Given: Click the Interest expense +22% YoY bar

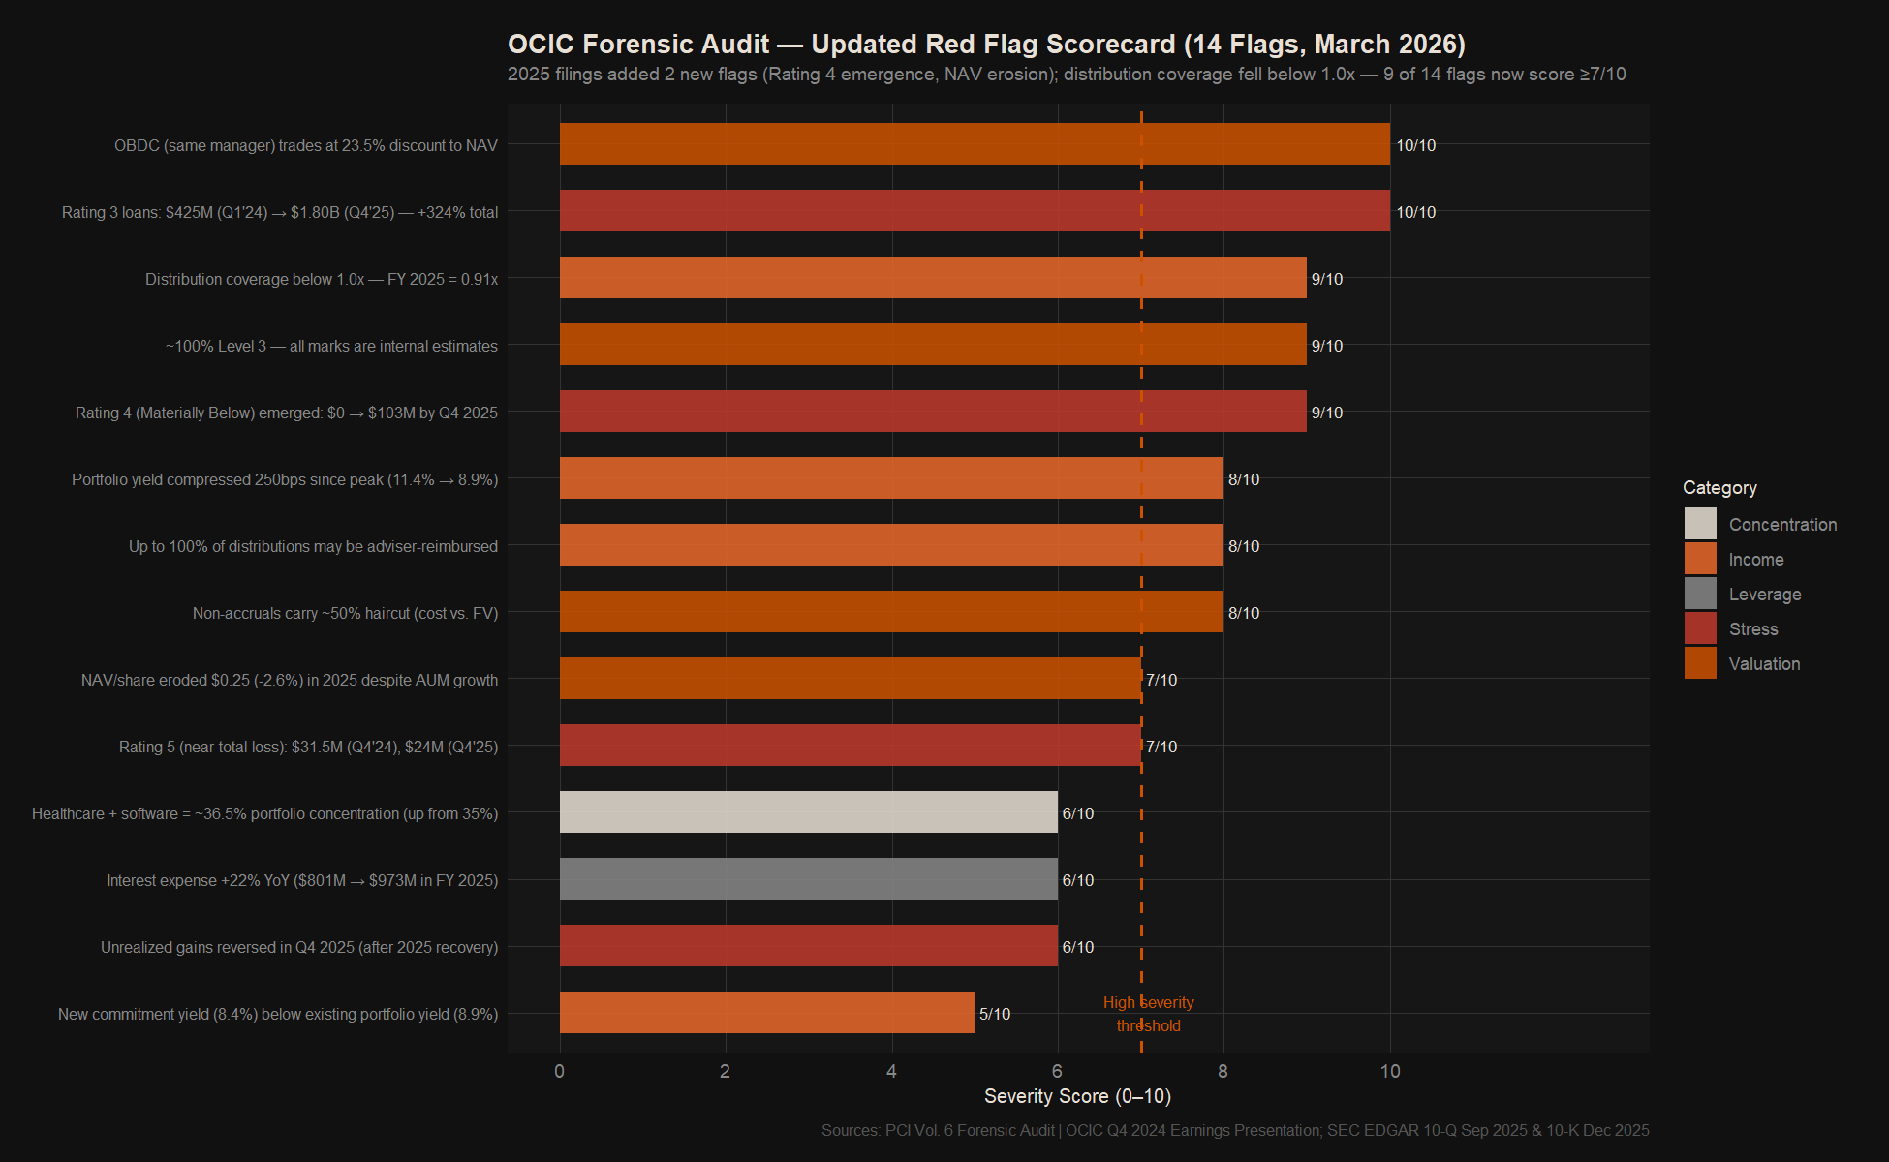Looking at the screenshot, I should (808, 879).
